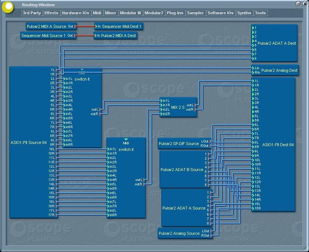
Task: Click output 8 pad of Pulsar2 ADAT A Source
Action: coord(211,223)
